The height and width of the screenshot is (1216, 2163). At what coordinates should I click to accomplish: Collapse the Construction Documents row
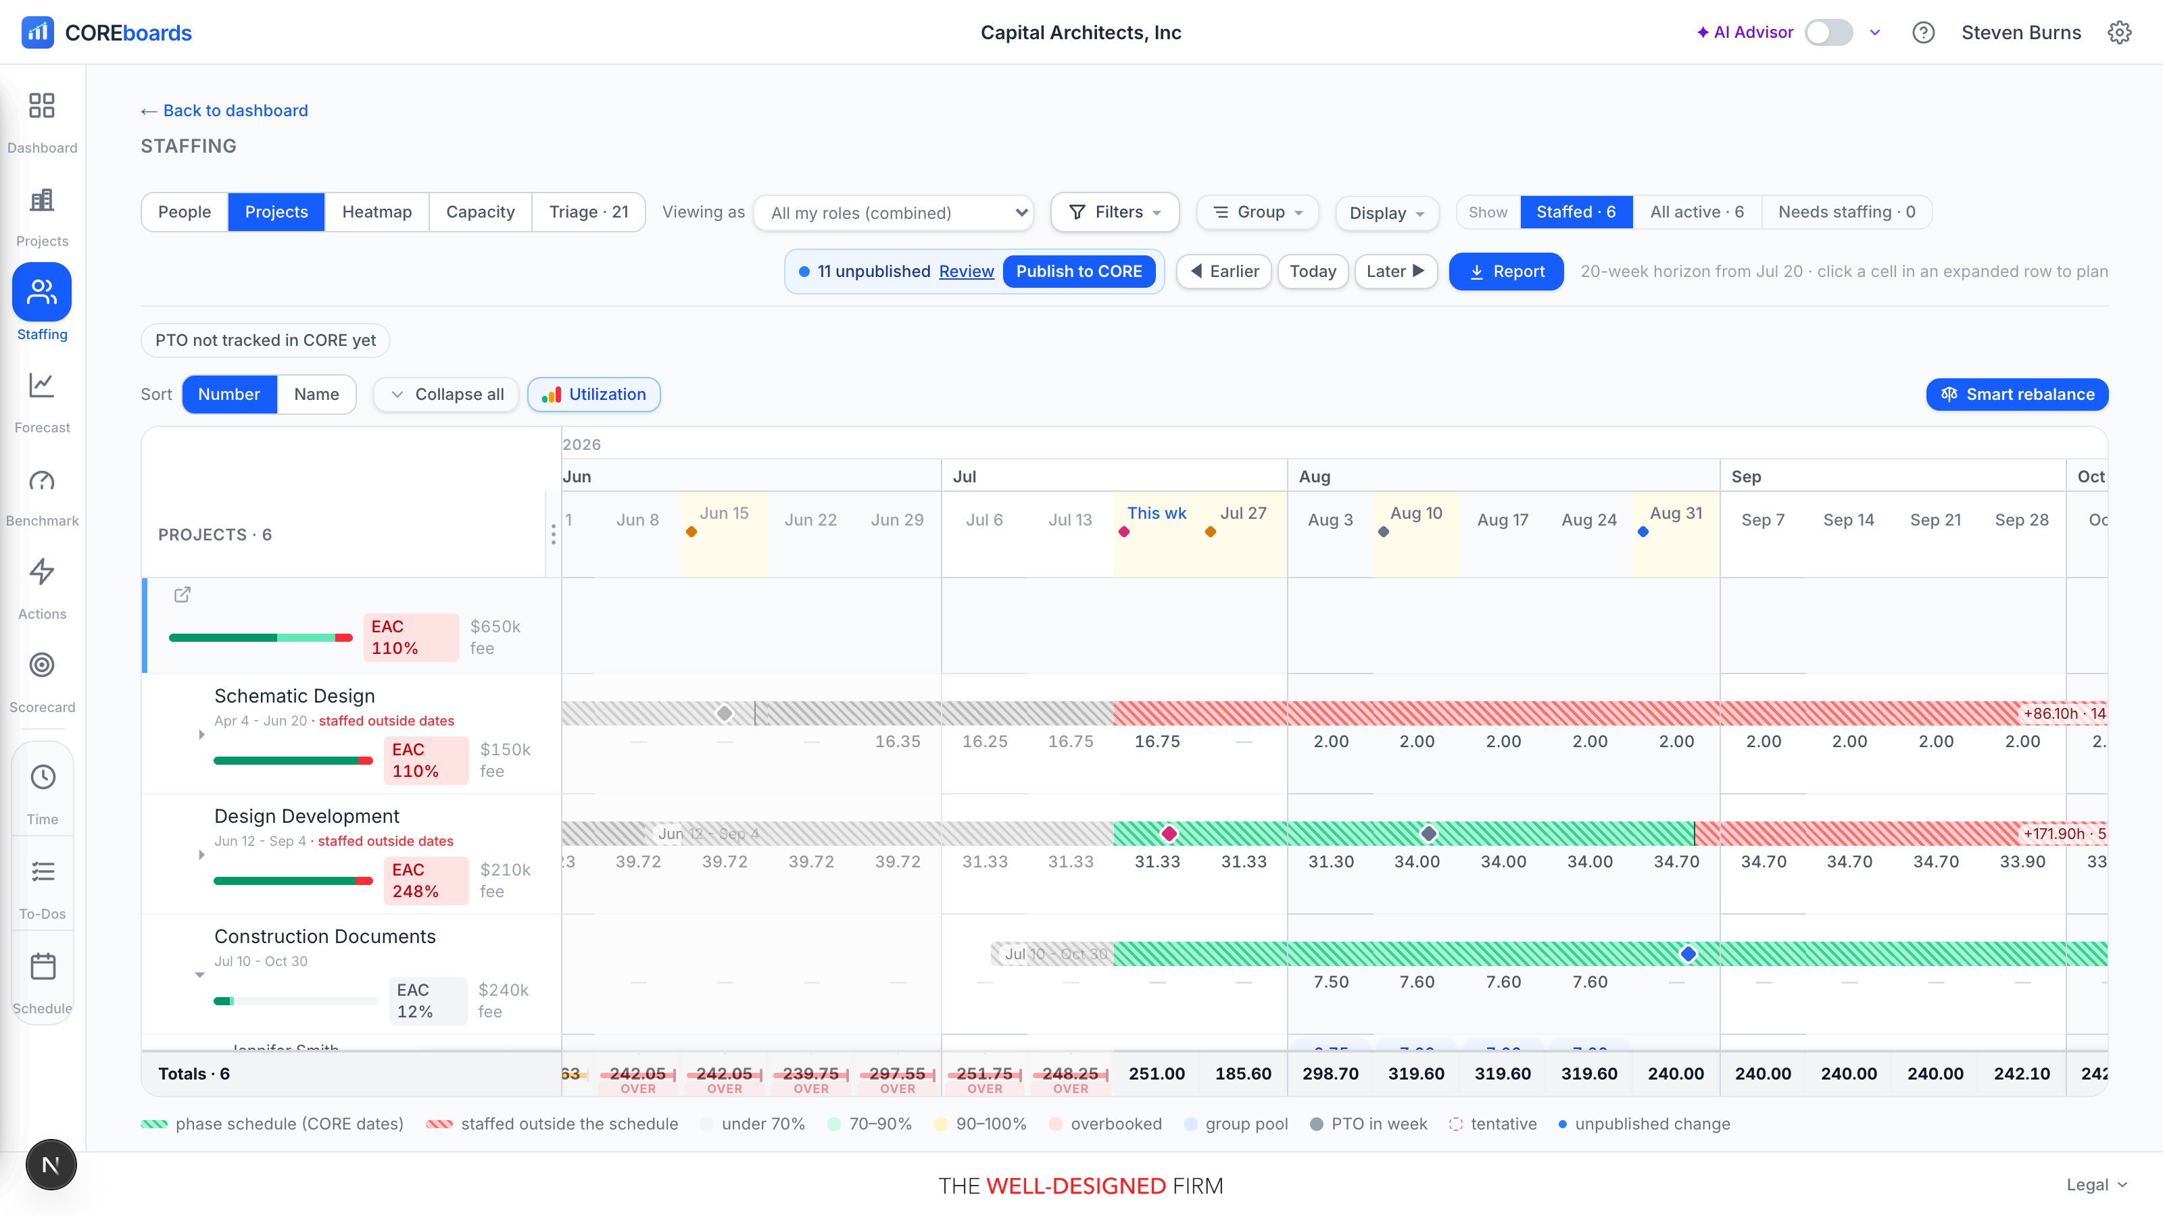click(200, 974)
